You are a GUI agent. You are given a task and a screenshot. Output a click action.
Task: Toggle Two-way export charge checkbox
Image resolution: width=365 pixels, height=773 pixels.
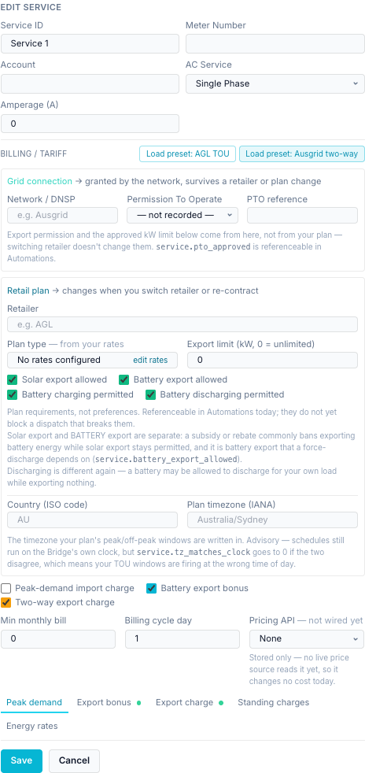click(6, 602)
